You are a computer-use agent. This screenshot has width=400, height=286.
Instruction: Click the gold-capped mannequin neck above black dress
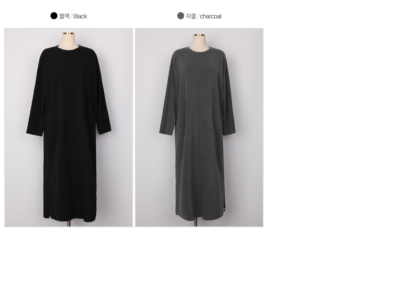(x=69, y=39)
